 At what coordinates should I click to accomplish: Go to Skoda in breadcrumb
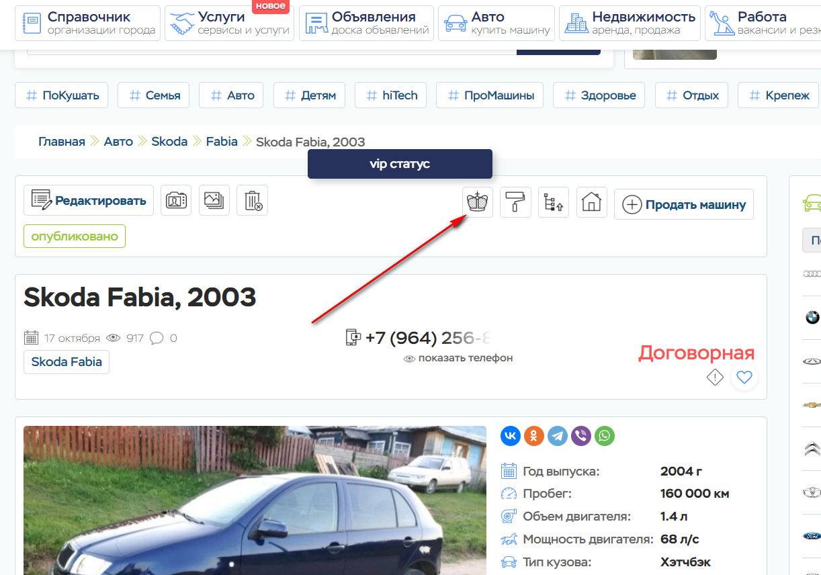pos(169,142)
